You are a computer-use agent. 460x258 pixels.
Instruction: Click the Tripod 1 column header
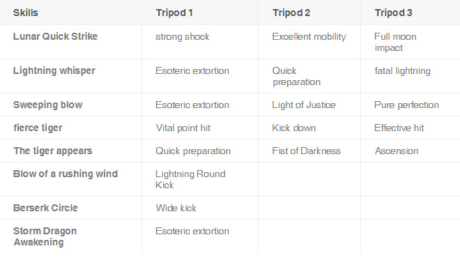(174, 13)
